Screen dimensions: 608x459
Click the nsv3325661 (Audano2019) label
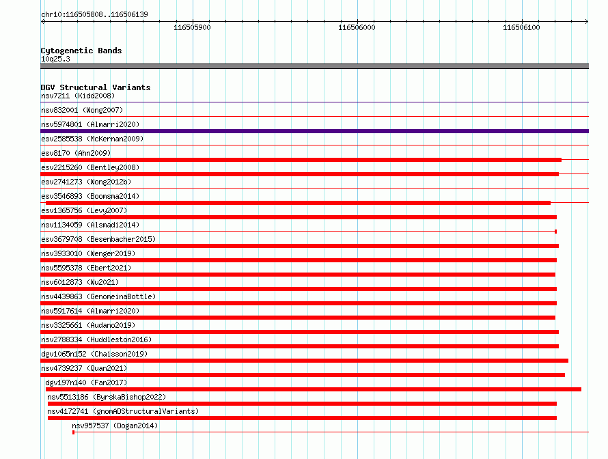(x=88, y=325)
